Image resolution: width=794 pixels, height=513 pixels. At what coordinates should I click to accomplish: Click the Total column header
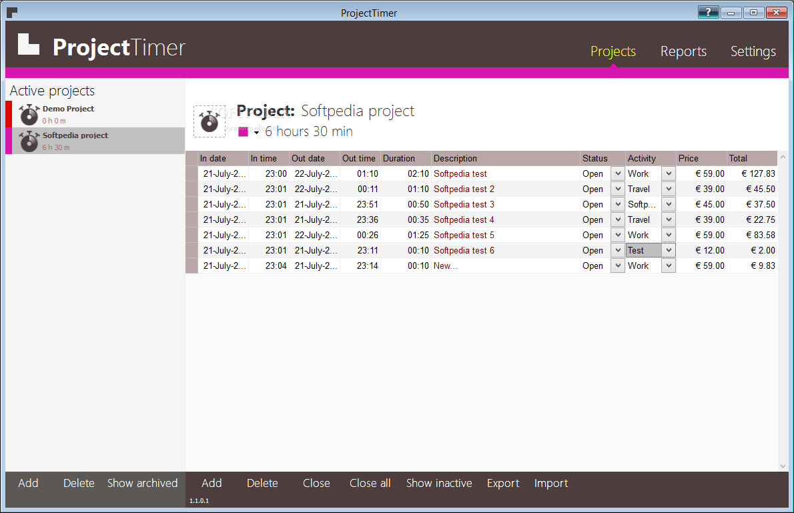752,158
